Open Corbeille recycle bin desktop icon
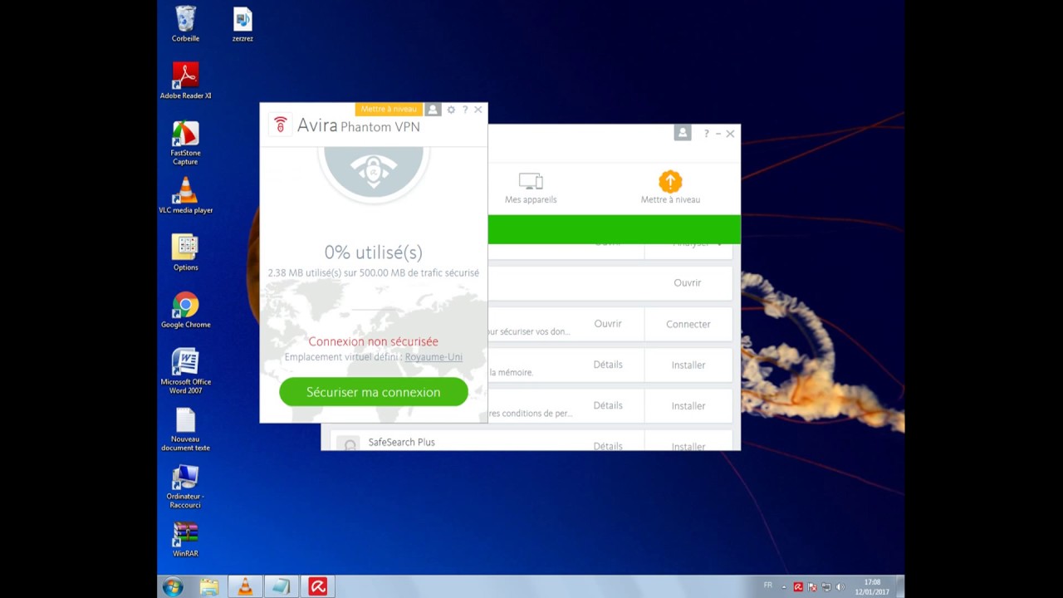The width and height of the screenshot is (1063, 598). click(x=185, y=24)
